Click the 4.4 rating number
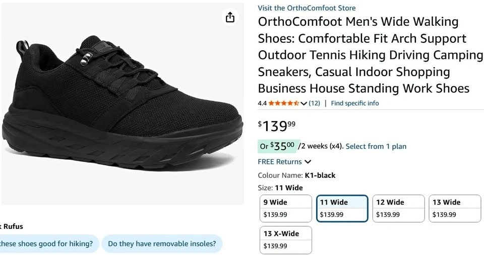Screen dimensions: 484x255 (262, 103)
